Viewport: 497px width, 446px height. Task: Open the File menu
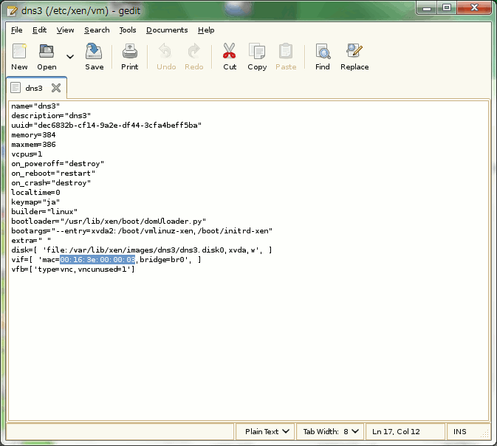[x=16, y=30]
